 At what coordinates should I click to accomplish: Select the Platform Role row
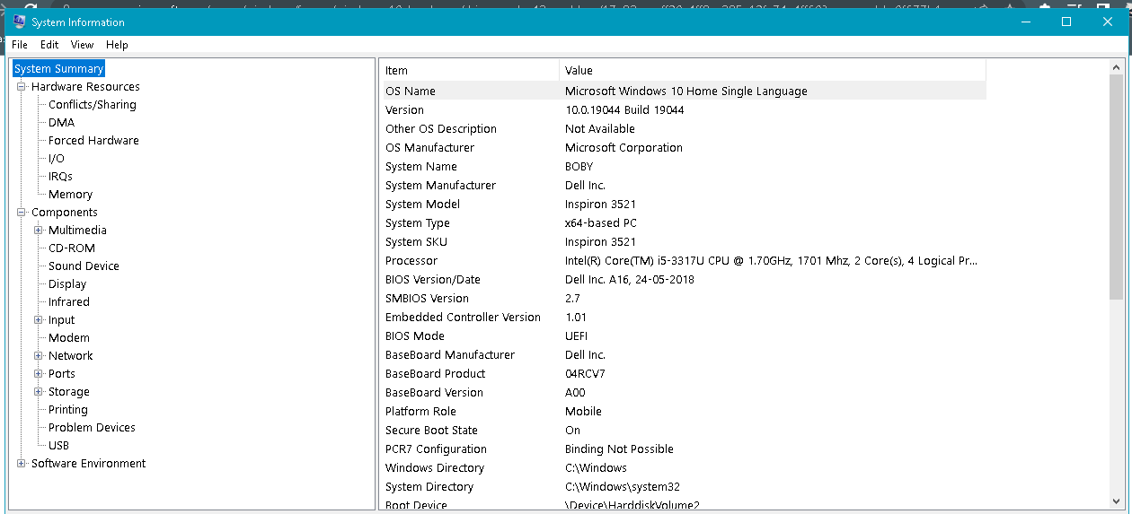[x=685, y=411]
